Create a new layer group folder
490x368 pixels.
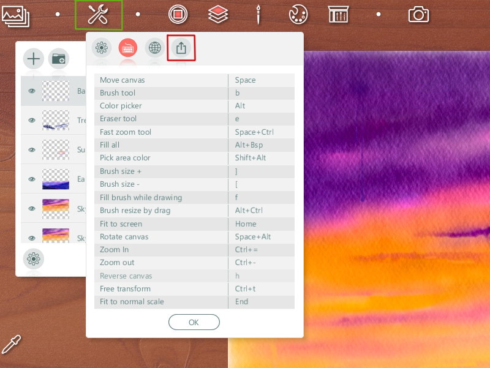tap(58, 59)
